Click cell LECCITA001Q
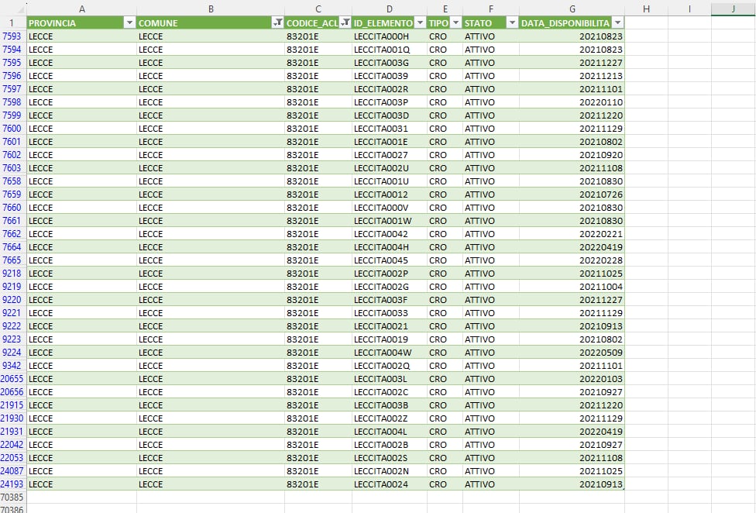The width and height of the screenshot is (756, 513). (x=390, y=49)
